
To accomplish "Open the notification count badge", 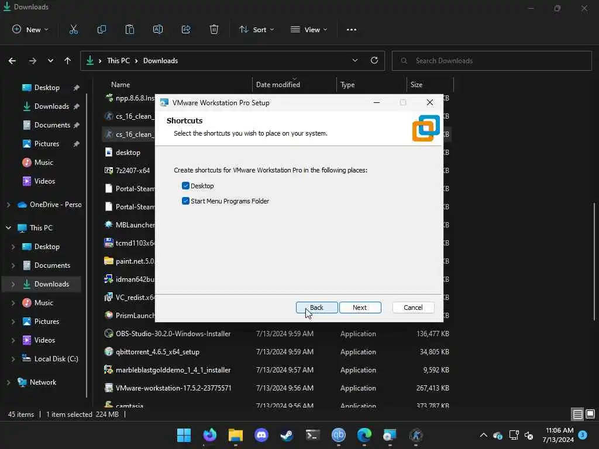I will point(583,435).
